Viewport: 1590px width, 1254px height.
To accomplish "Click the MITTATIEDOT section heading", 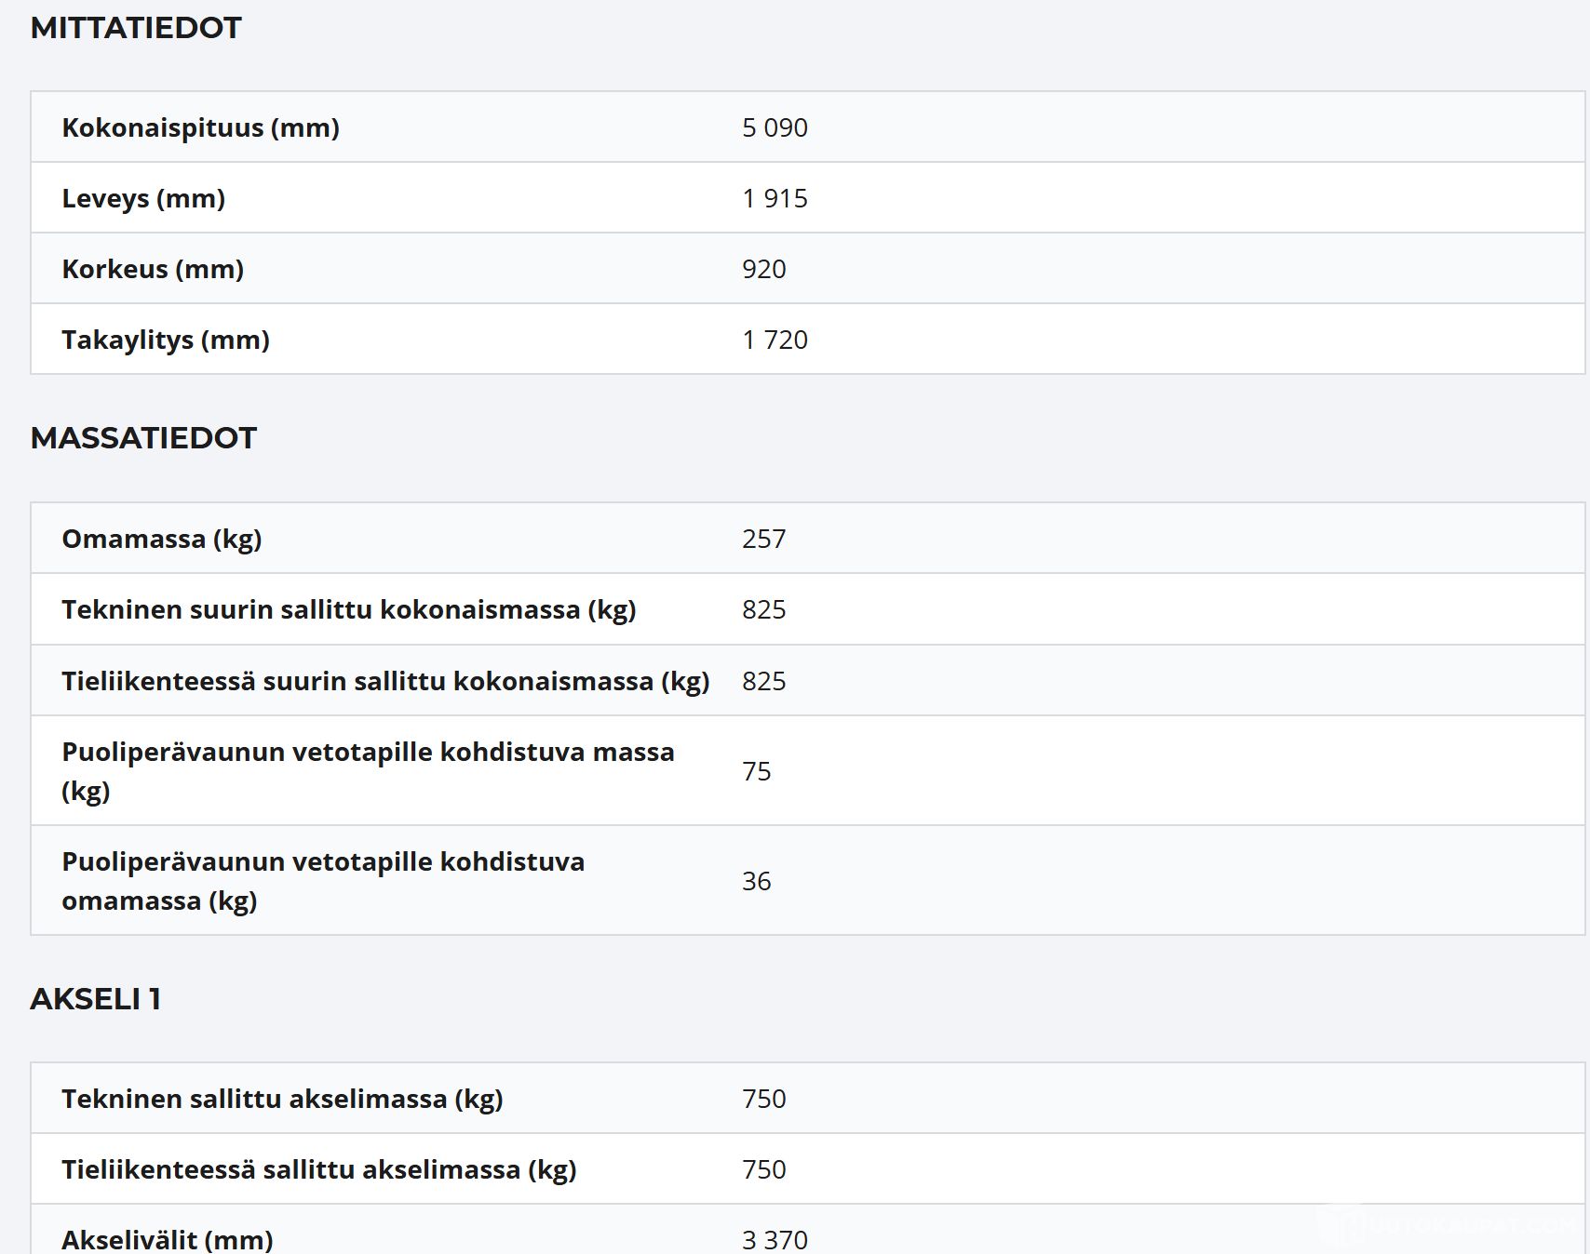I will pos(136,28).
